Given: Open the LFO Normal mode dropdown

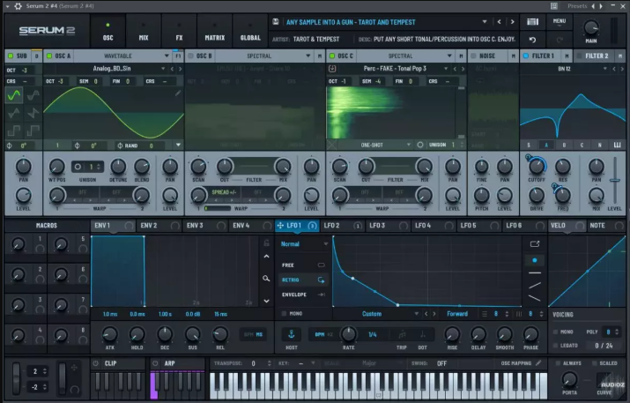Looking at the screenshot, I should pos(304,244).
